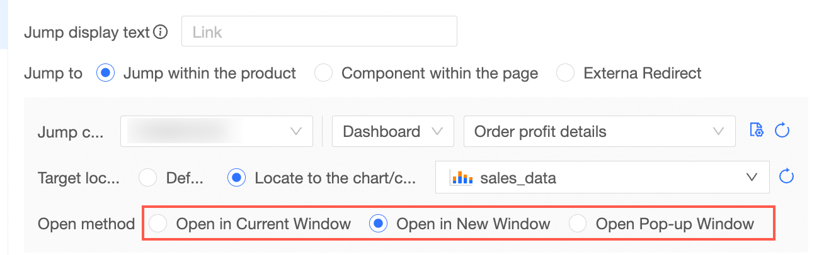Choose Open Pop-up Window option
Image resolution: width=824 pixels, height=255 pixels.
point(578,224)
